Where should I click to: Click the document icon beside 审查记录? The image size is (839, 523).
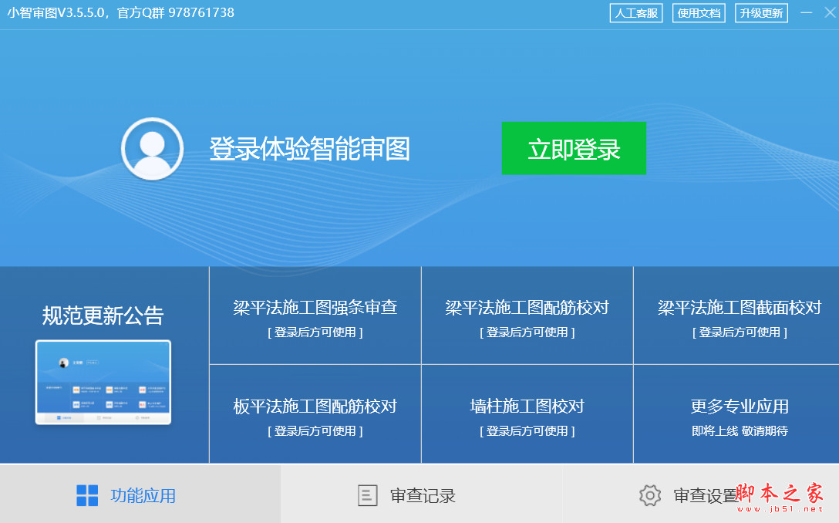pyautogui.click(x=366, y=494)
